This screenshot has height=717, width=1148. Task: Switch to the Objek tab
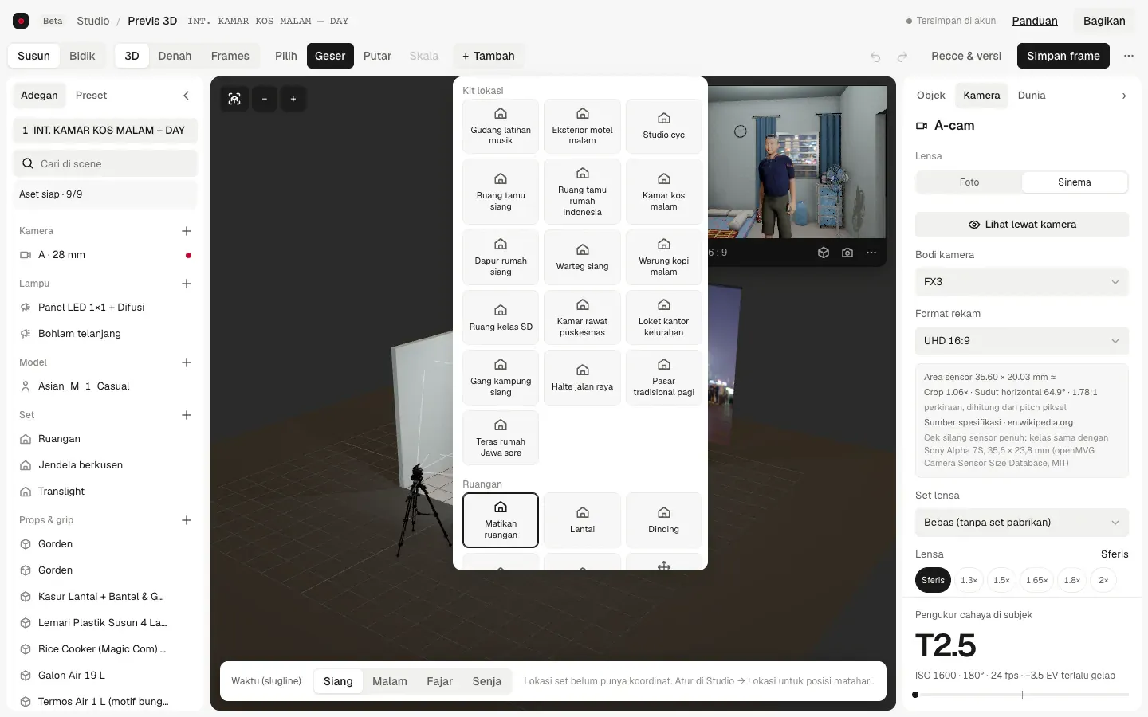(x=931, y=96)
